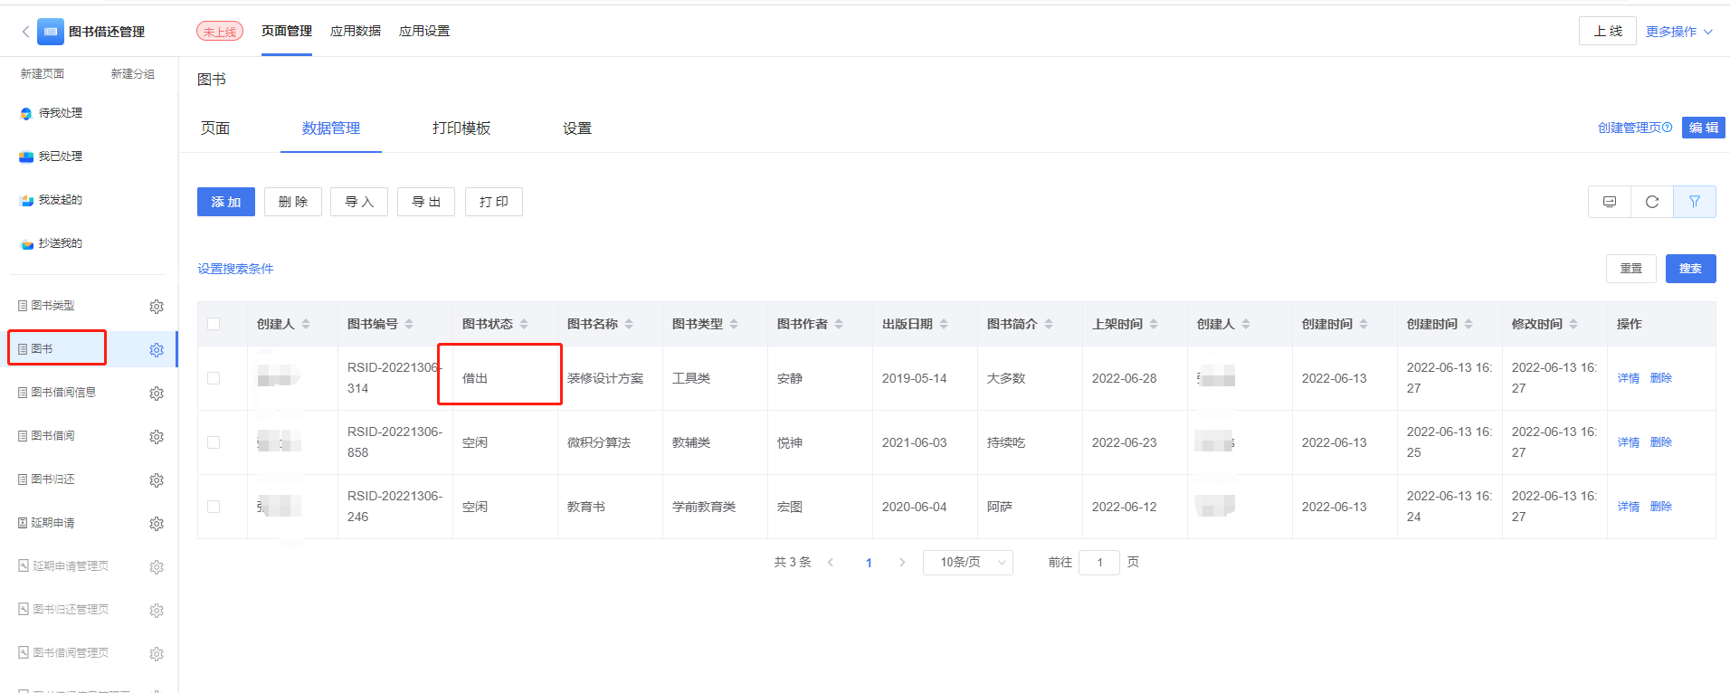Sort by 上架时间 column arrows
Screen dimensions: 1730x693
tap(1154, 324)
